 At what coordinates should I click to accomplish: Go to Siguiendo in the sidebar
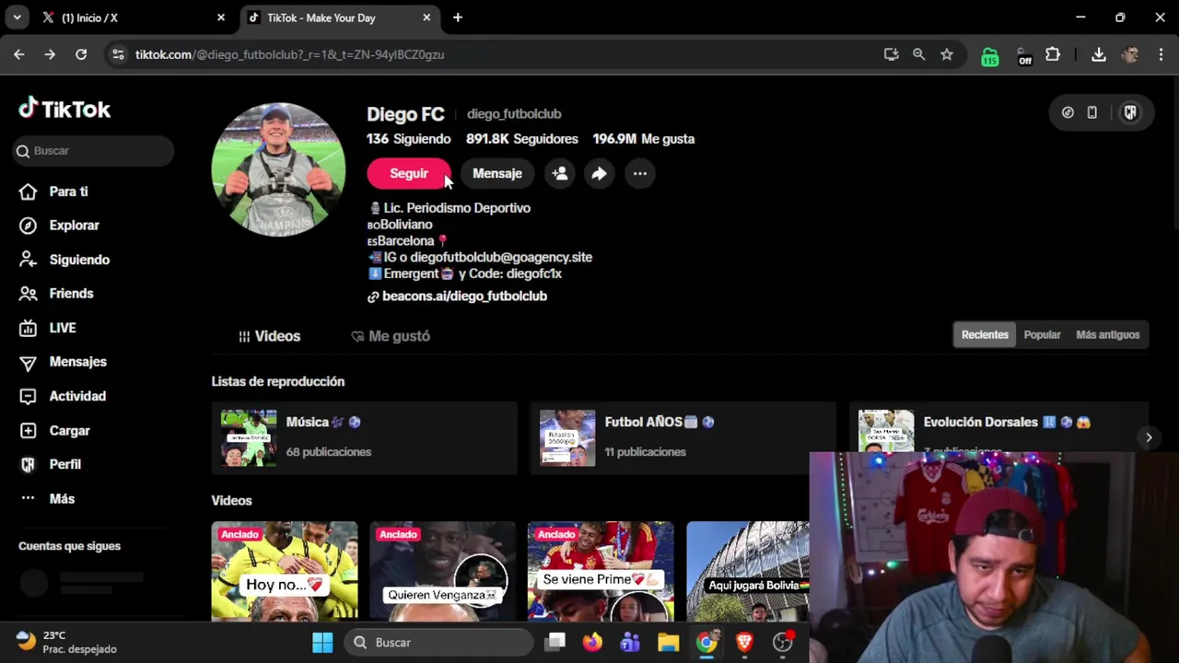coord(64,260)
